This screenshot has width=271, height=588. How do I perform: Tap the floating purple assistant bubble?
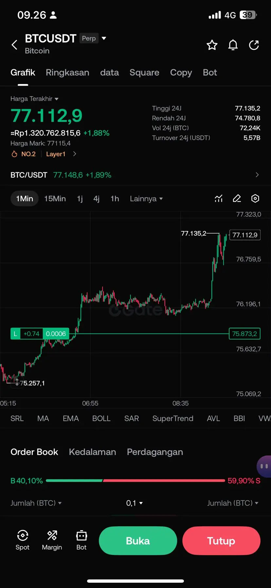click(264, 466)
